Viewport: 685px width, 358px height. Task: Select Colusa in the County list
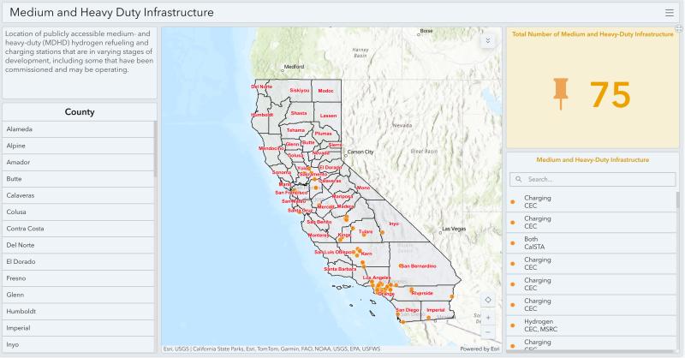pyautogui.click(x=79, y=212)
